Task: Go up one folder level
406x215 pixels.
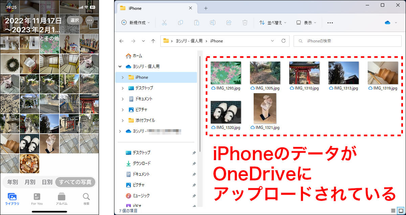Action: (153, 41)
